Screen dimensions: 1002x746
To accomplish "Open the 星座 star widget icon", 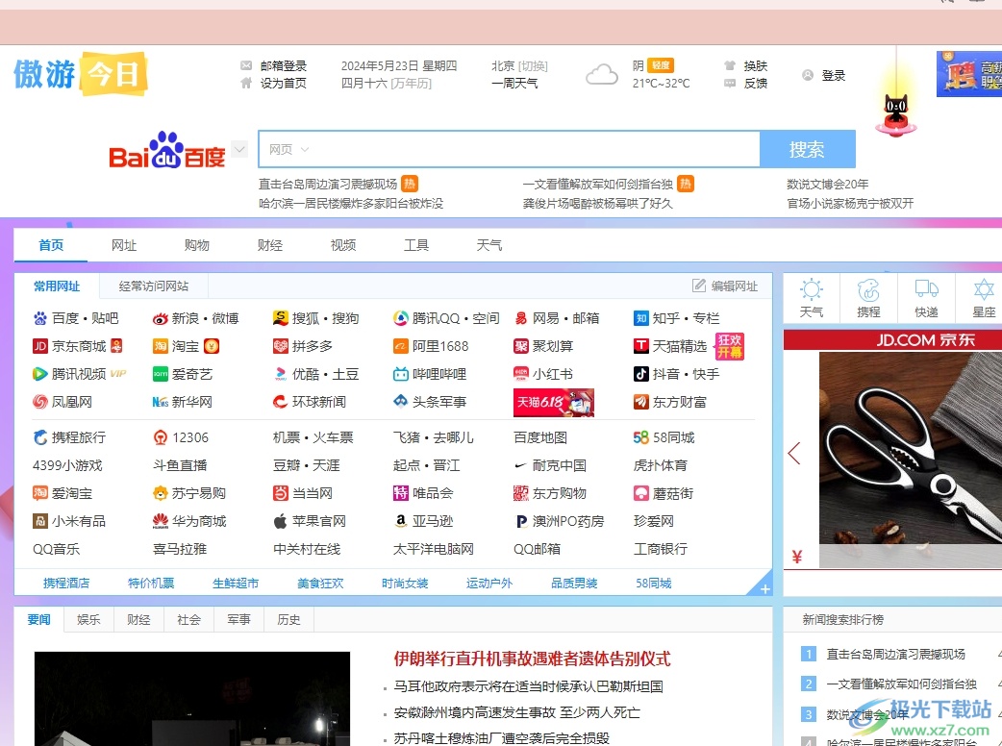I will click(984, 289).
